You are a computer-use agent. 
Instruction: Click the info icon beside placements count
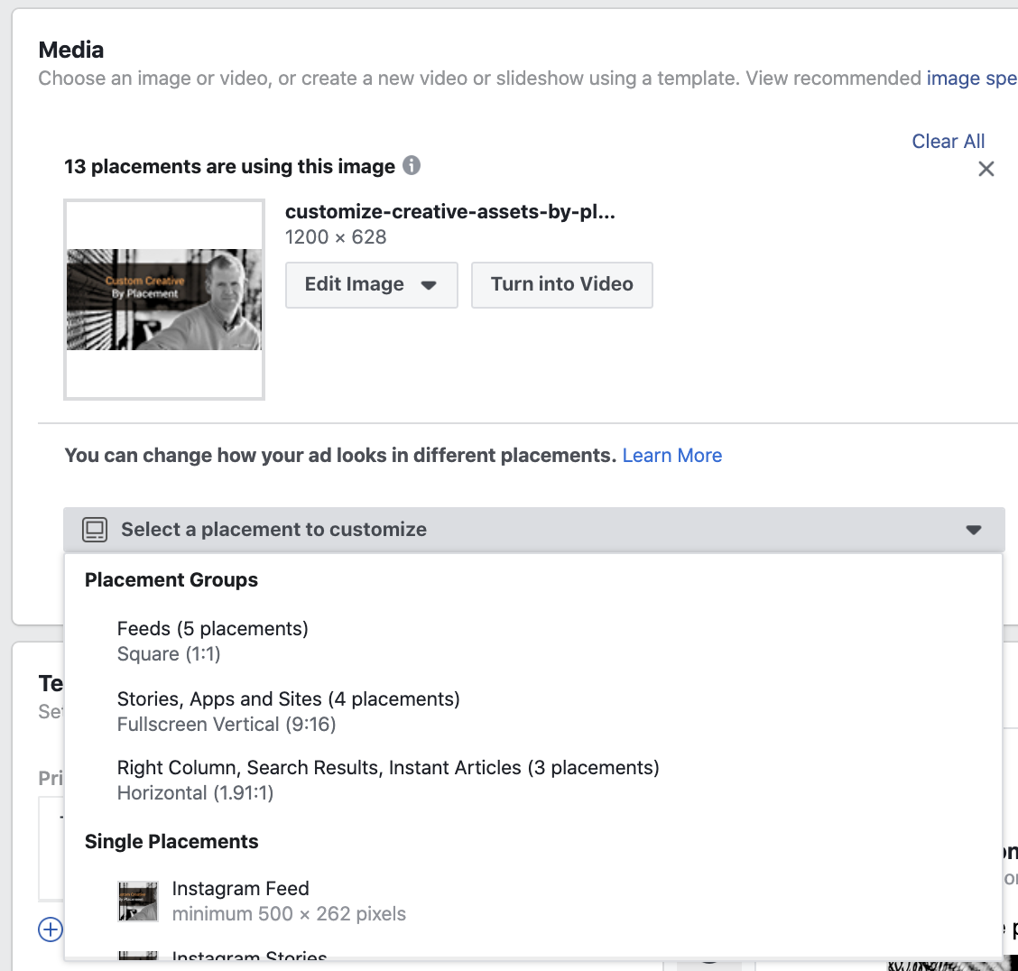tap(412, 165)
